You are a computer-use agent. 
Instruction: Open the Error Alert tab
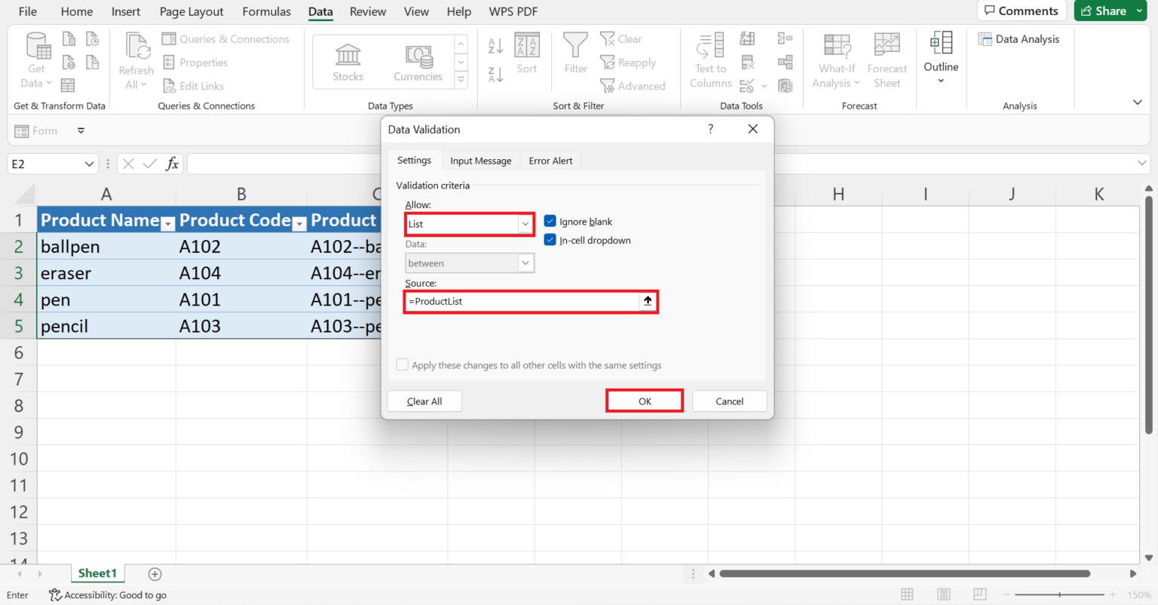click(x=550, y=161)
